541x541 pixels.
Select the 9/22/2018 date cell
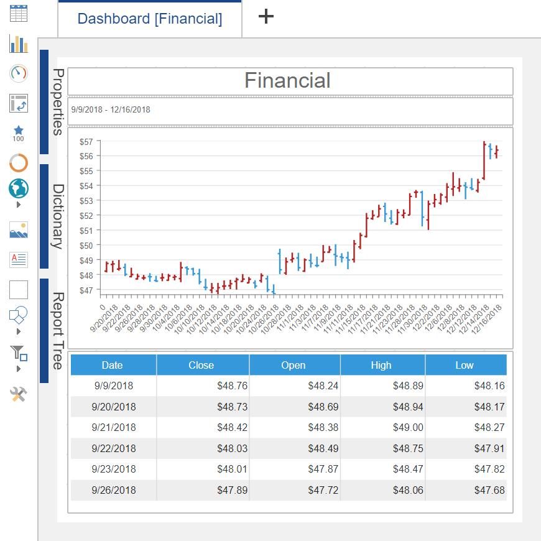point(114,448)
